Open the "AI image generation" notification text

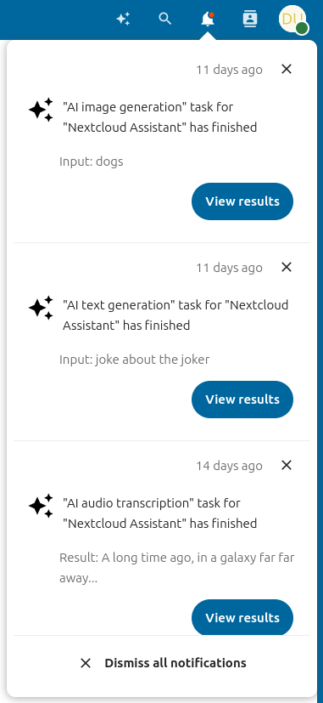point(159,117)
